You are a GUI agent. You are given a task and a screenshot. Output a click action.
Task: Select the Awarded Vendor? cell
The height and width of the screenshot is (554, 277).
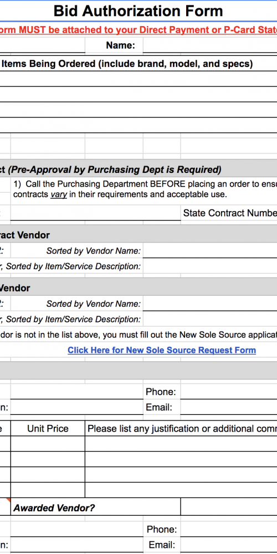95,507
